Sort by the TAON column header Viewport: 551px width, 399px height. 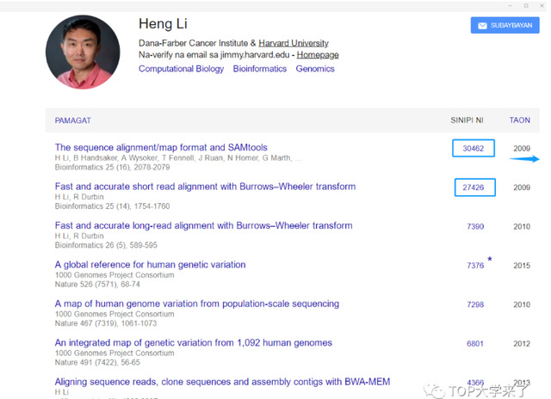519,120
